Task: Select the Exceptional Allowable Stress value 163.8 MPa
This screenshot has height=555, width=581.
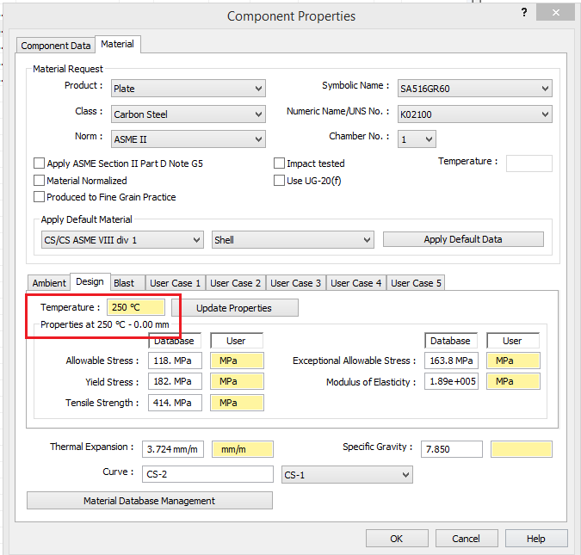Action: point(451,361)
